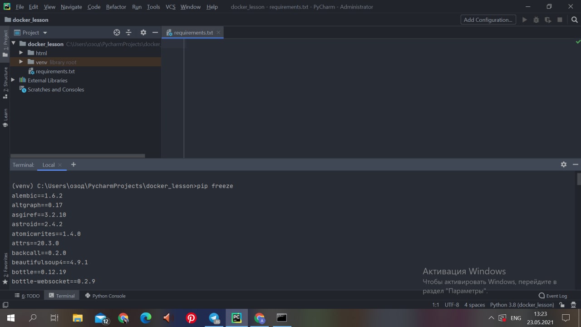Select requirements.txt editor tab
The width and height of the screenshot is (581, 327).
(x=193, y=33)
